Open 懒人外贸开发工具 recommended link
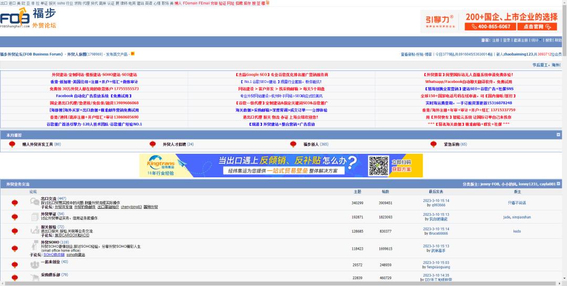Viewport: 567px width, 286px height. (x=38, y=144)
